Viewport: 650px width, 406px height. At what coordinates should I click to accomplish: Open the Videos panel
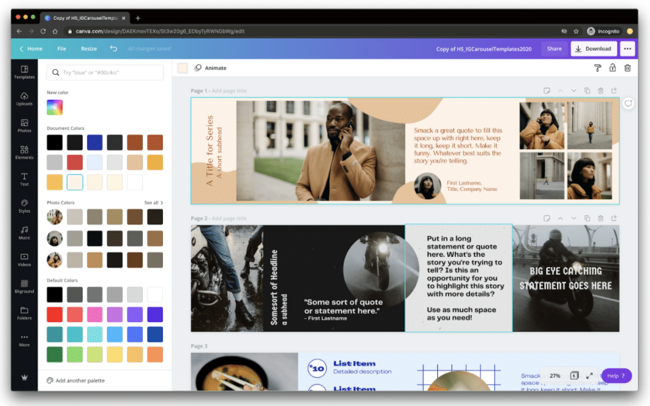coord(24,259)
